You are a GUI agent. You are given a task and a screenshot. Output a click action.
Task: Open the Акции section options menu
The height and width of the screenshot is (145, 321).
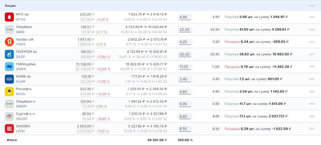coord(311,6)
